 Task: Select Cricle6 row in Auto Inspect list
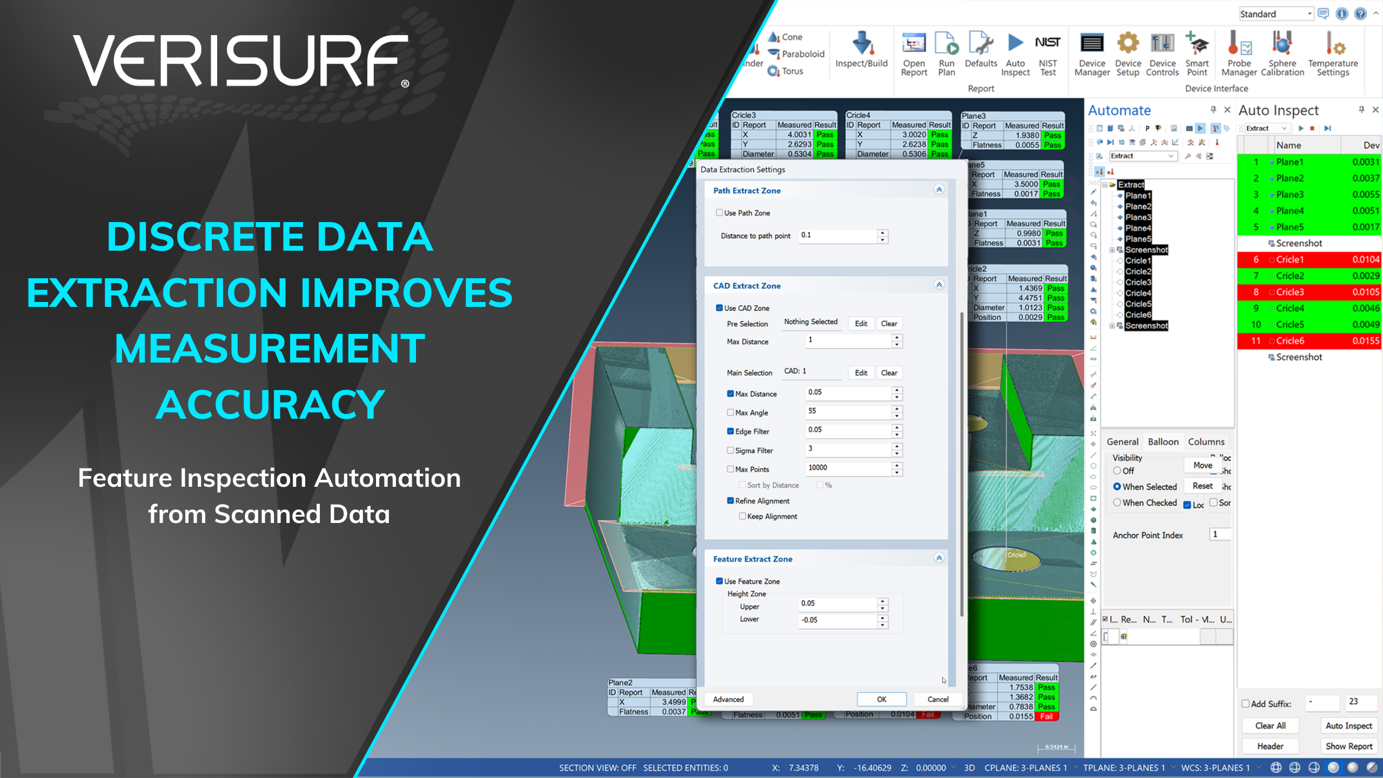point(1310,341)
